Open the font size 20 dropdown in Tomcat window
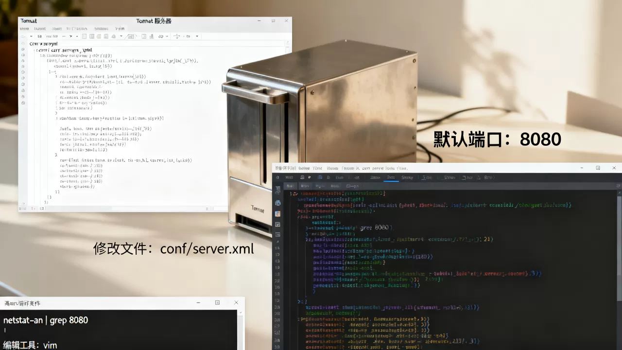622x350 pixels. (163, 36)
